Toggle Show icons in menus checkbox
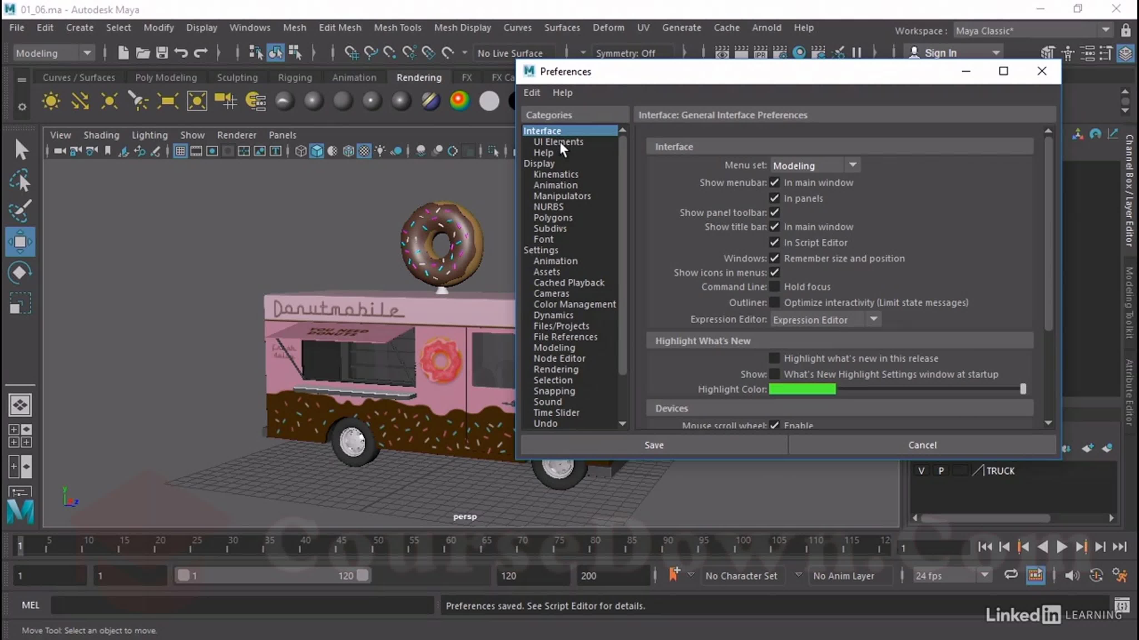1139x640 pixels. click(x=774, y=272)
